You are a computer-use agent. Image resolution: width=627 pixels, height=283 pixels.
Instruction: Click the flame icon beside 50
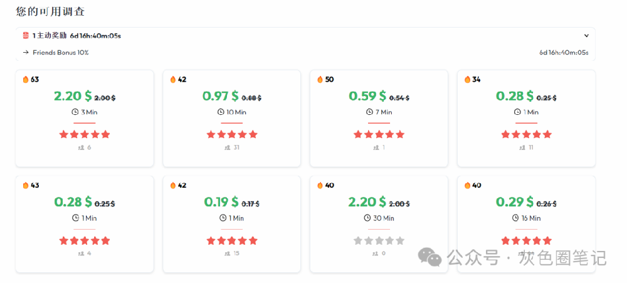(x=320, y=80)
